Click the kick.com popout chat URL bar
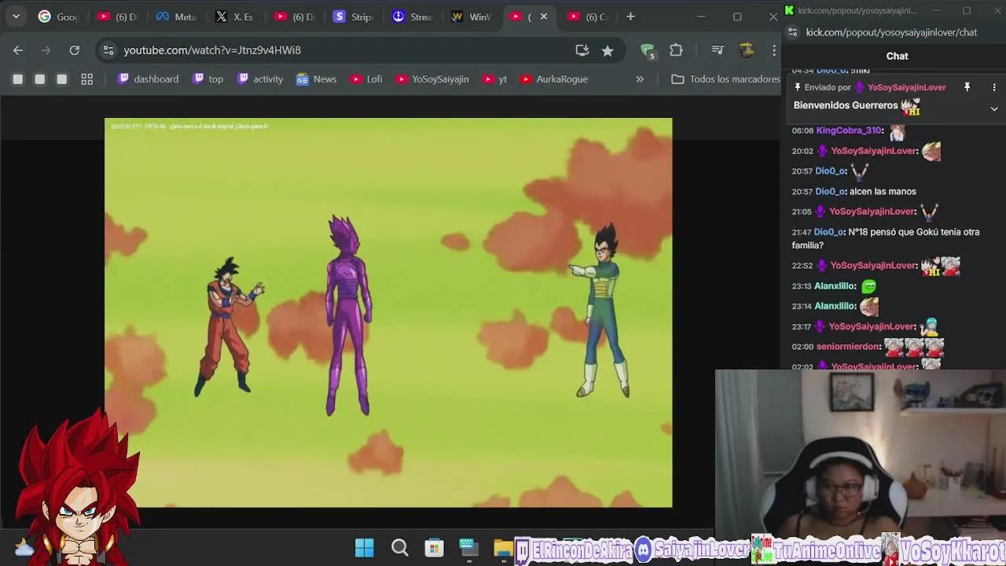This screenshot has height=566, width=1006. coord(892,32)
